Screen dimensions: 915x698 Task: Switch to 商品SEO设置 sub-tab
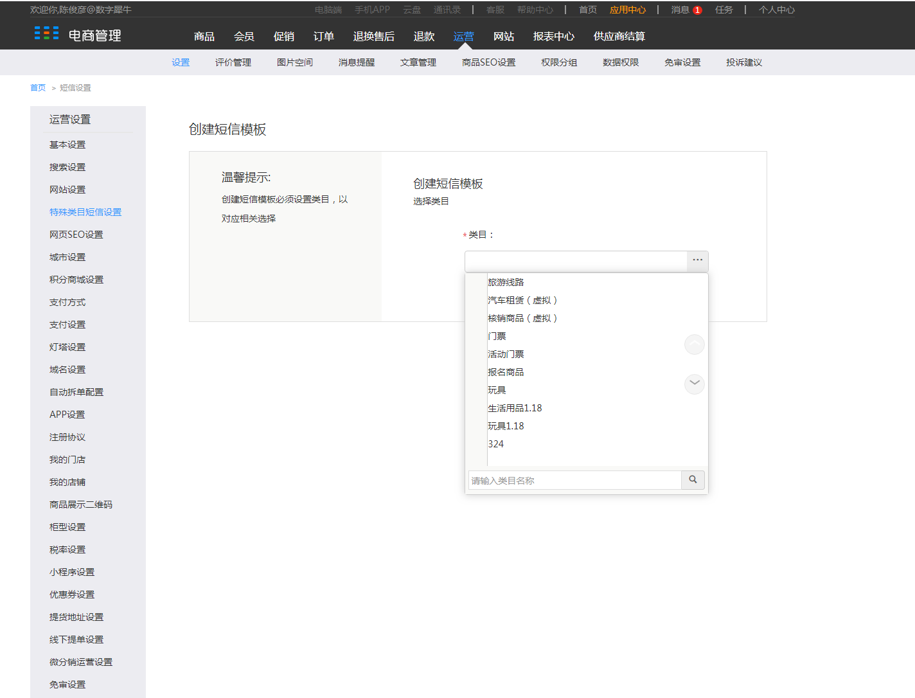point(489,62)
